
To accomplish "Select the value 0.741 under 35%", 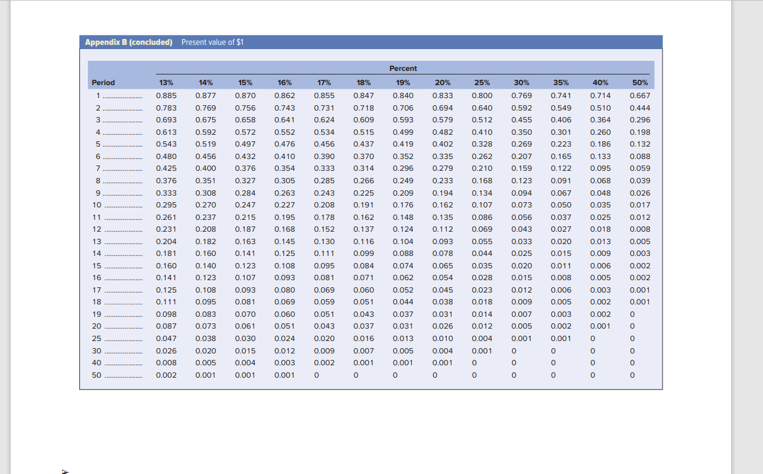I will click(561, 95).
